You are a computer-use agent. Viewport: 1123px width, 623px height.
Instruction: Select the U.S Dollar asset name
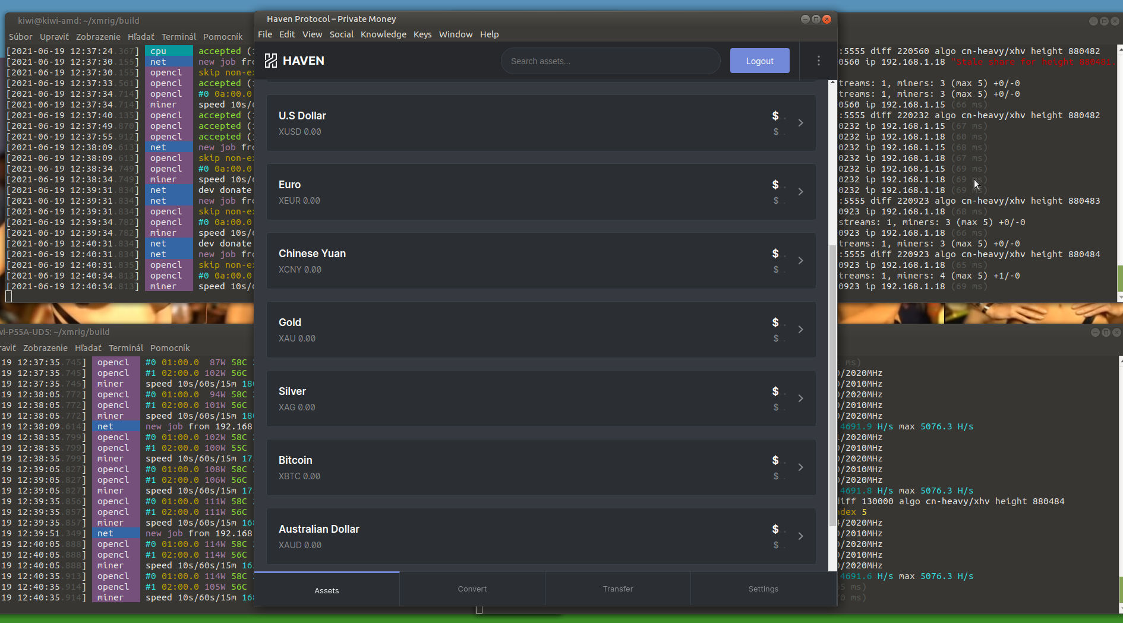point(302,116)
